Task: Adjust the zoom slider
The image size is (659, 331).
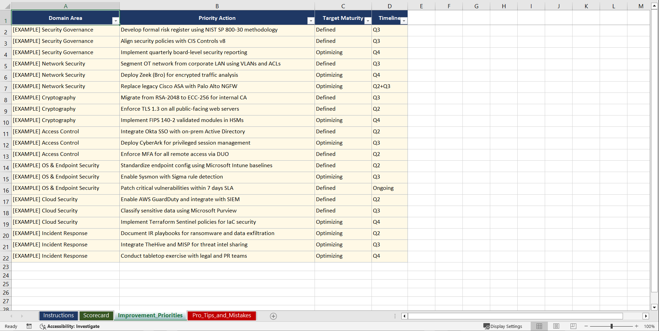Action: click(612, 326)
